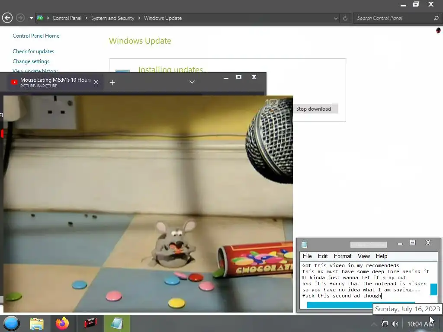The height and width of the screenshot is (332, 443).
Task: Open Notepad File menu
Action: [x=307, y=256]
